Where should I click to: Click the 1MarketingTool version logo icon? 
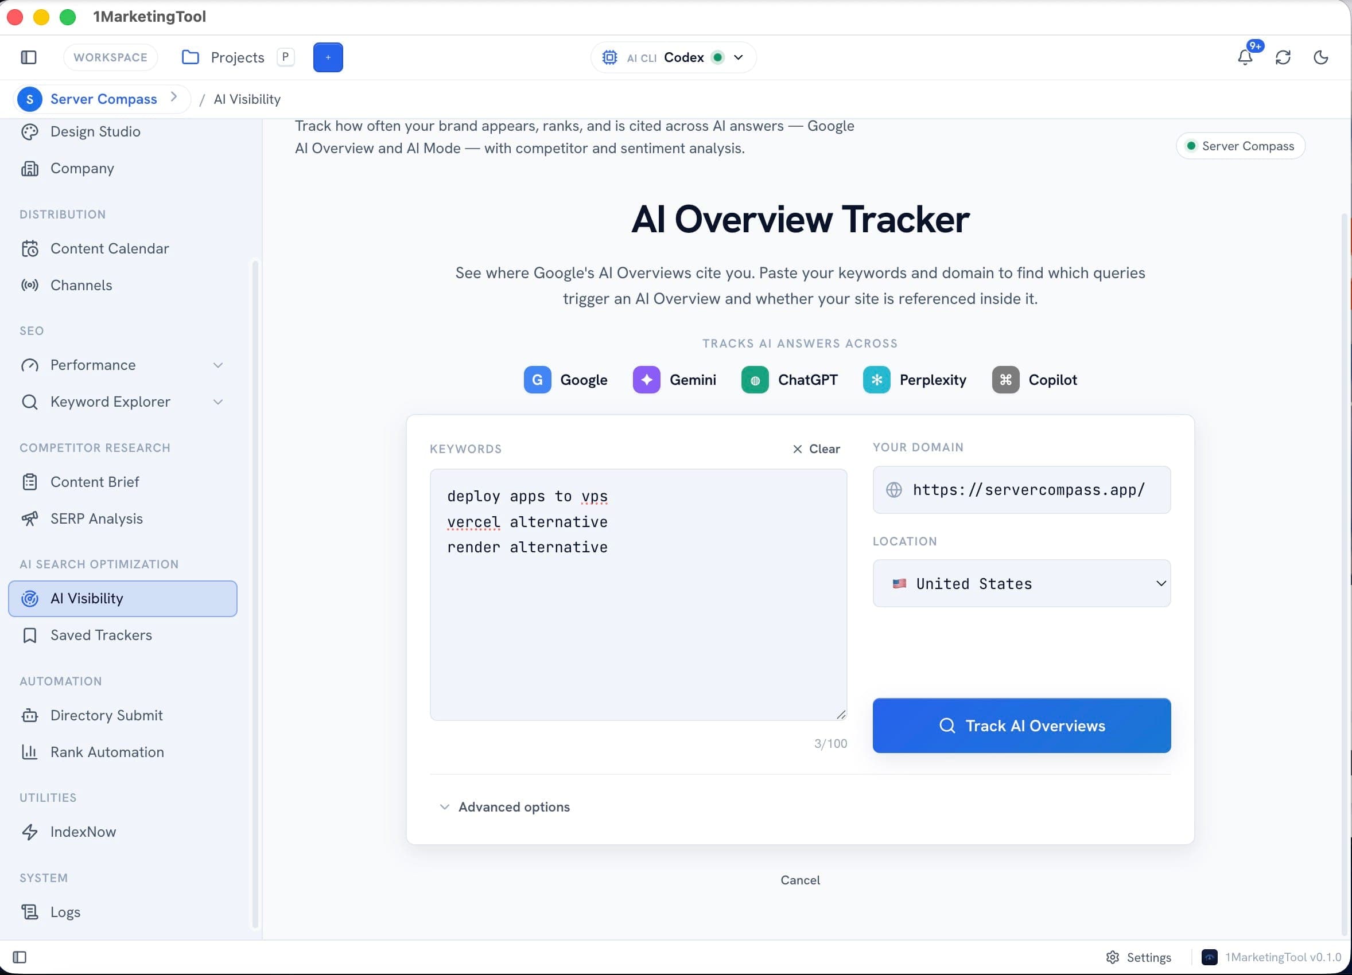(1209, 958)
